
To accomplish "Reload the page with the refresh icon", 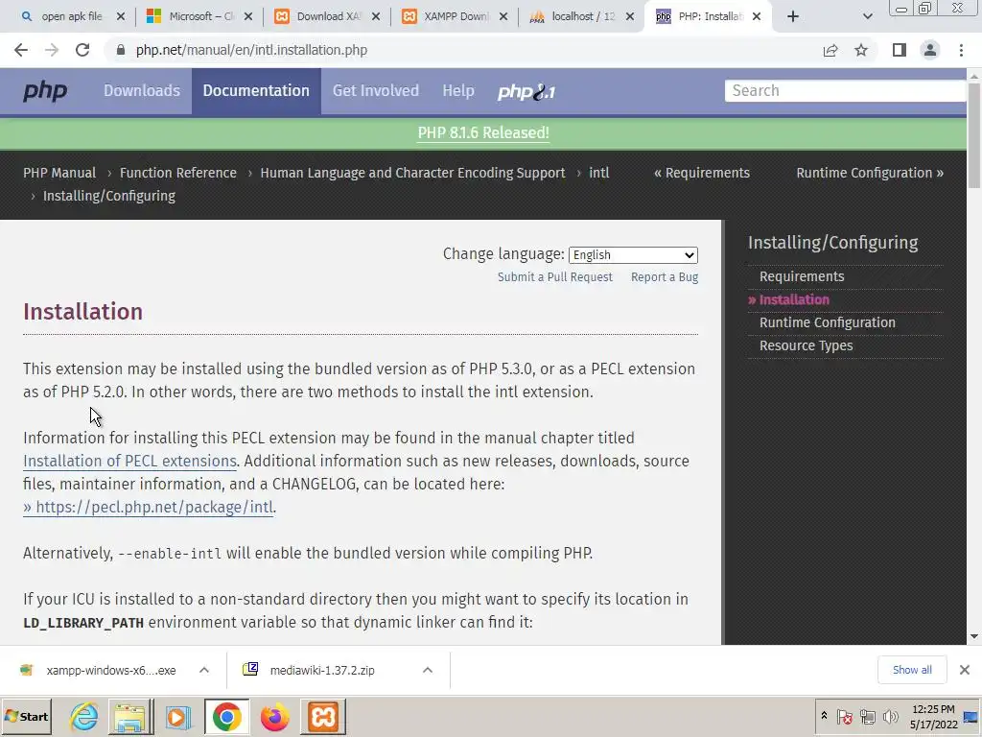I will click(82, 50).
